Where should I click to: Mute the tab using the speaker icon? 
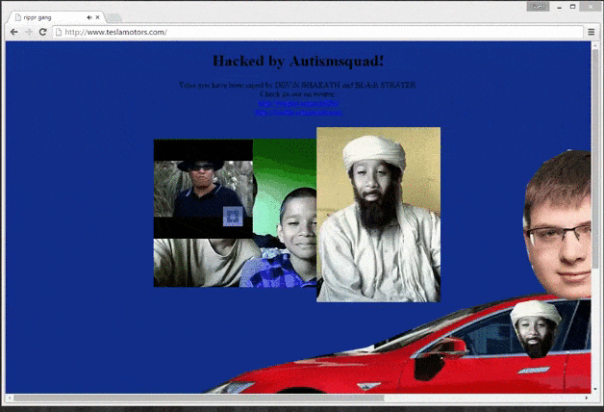(89, 17)
